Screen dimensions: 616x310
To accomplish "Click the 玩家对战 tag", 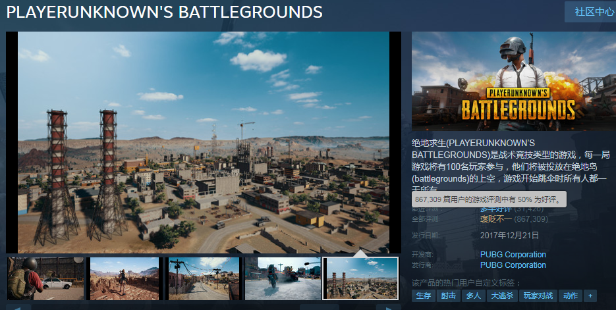I will pos(538,296).
